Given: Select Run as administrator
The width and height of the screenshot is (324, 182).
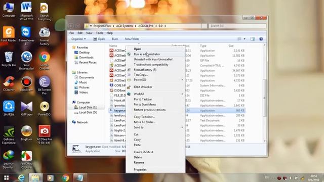Looking at the screenshot, I should click(x=155, y=54).
